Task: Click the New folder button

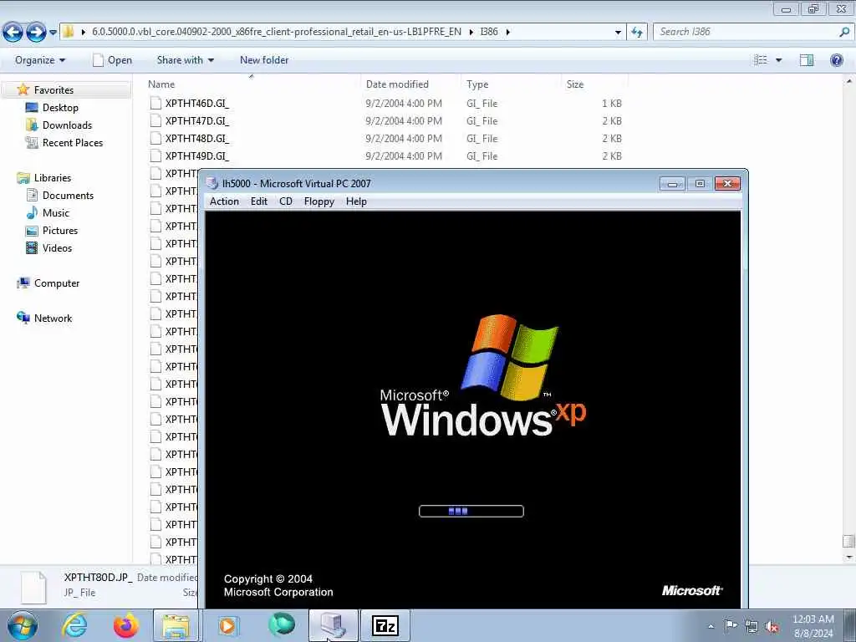Action: click(264, 60)
